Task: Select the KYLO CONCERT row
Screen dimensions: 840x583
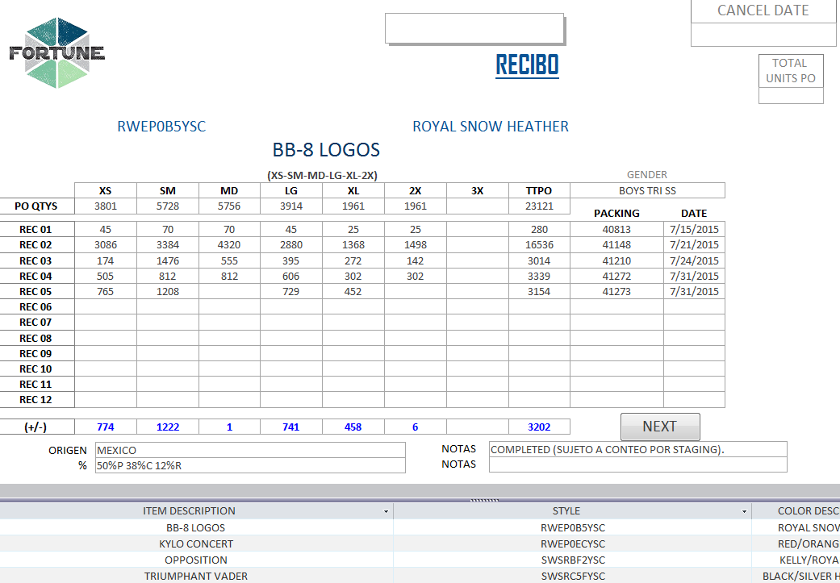Action: point(420,543)
